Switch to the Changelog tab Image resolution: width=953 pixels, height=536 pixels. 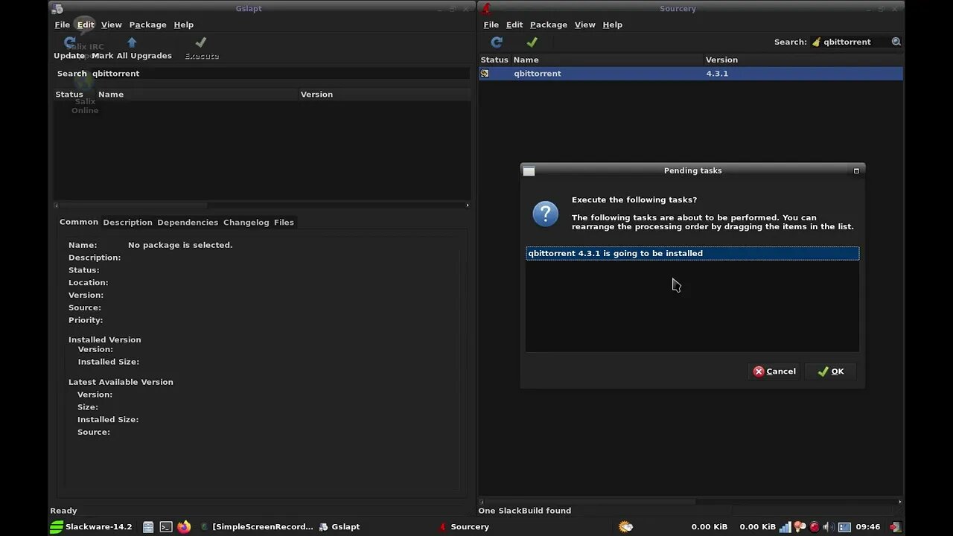[246, 223]
